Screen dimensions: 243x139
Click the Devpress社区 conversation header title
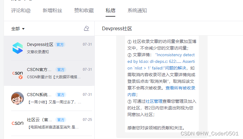pos(117,28)
